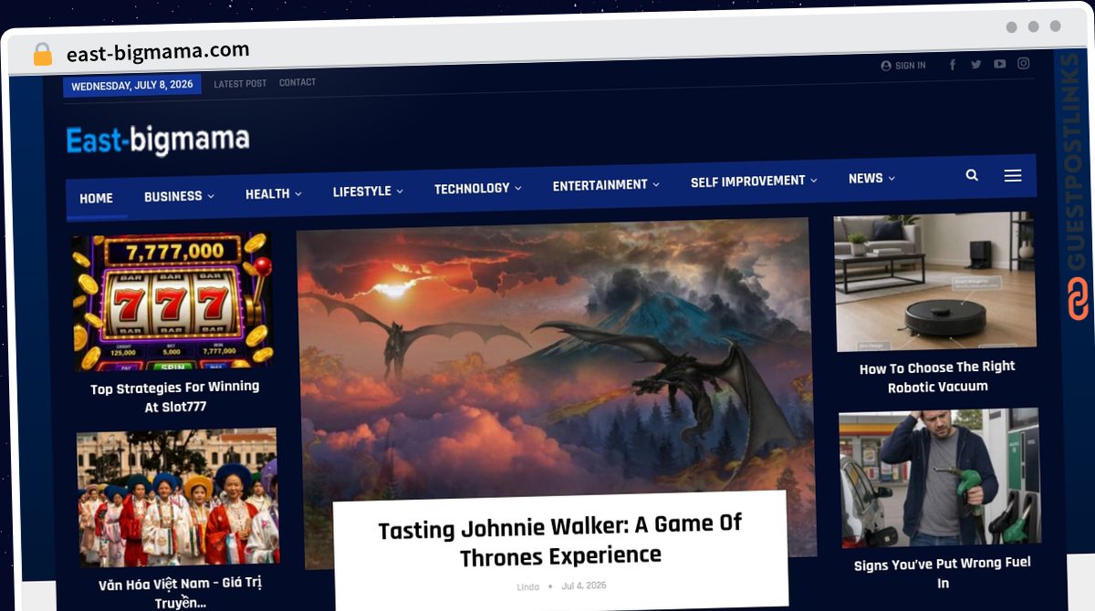Click the East-bigmama site logo
Viewport: 1095px width, 611px height.
[158, 140]
